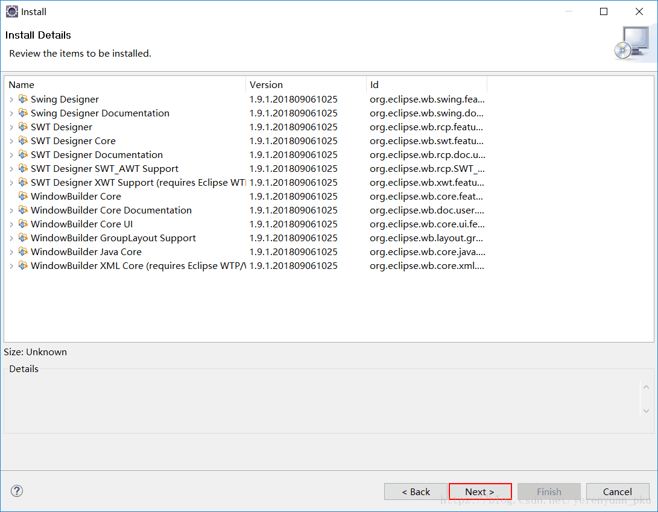The width and height of the screenshot is (658, 512).
Task: Proceed with the Next > button
Action: [x=480, y=491]
